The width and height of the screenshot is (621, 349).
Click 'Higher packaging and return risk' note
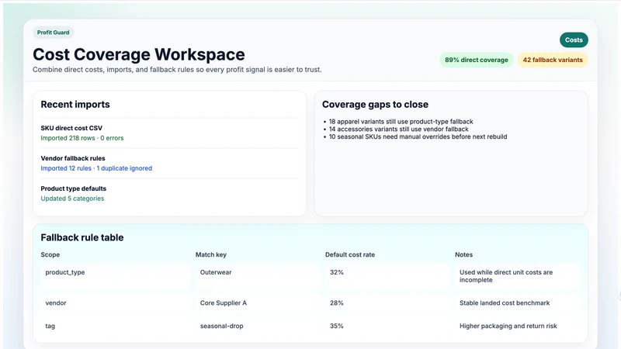point(517,326)
